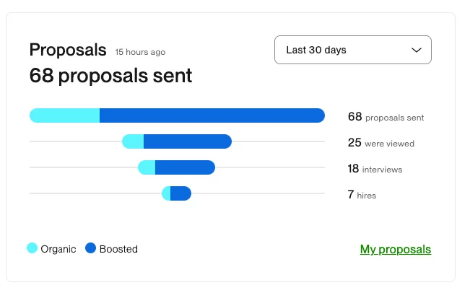The width and height of the screenshot is (470, 293).
Task: Click boosted segment of hires bar
Action: [180, 193]
